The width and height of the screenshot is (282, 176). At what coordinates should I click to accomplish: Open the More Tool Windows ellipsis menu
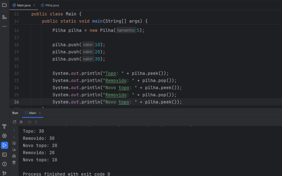coord(4,26)
